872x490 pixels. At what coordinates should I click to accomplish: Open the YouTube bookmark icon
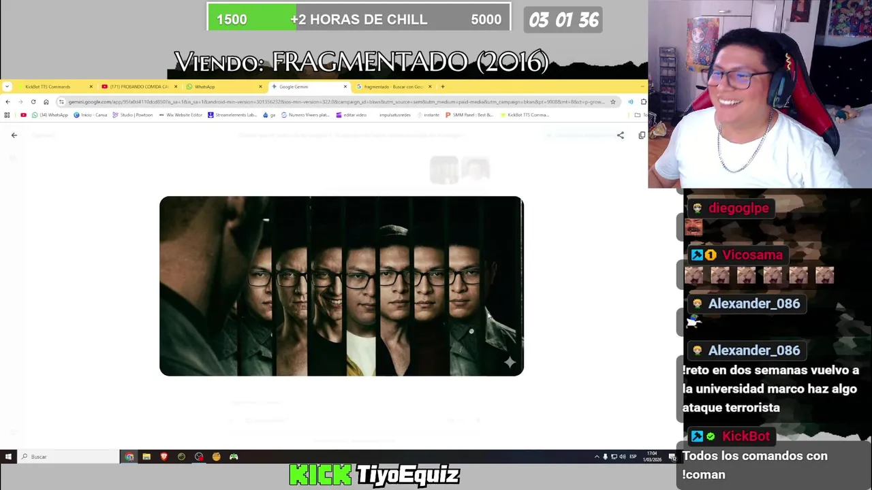click(x=23, y=115)
